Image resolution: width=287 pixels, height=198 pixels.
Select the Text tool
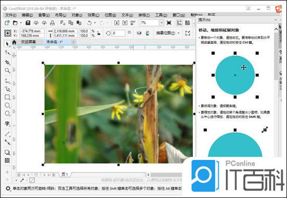click(7, 123)
